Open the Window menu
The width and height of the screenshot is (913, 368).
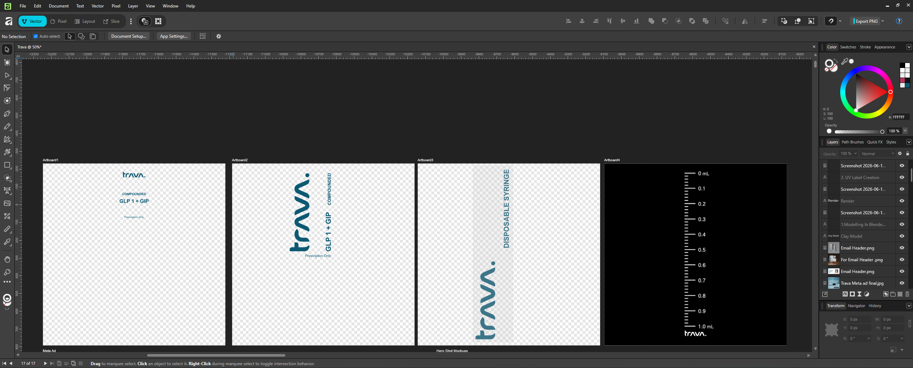click(171, 6)
